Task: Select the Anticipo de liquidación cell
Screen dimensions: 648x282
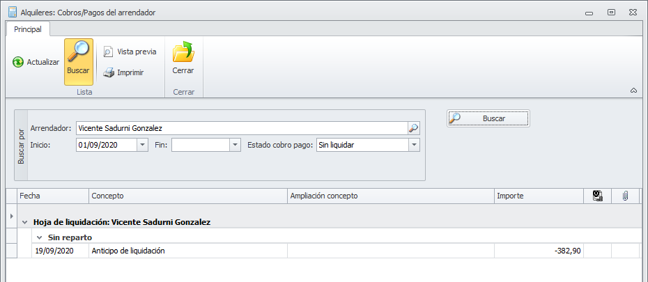Action: (188, 251)
